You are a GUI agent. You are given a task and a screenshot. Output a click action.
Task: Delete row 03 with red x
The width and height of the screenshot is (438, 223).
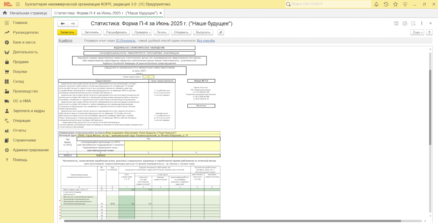click(x=60, y=207)
